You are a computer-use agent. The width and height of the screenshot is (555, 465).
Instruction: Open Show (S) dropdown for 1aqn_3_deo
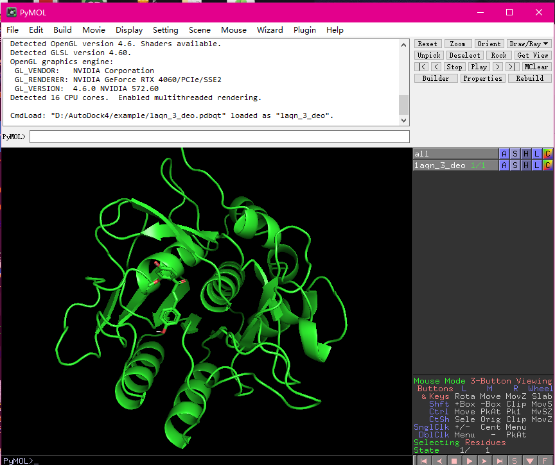[x=515, y=165]
